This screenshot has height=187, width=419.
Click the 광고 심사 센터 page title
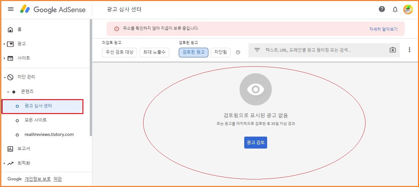(x=124, y=10)
